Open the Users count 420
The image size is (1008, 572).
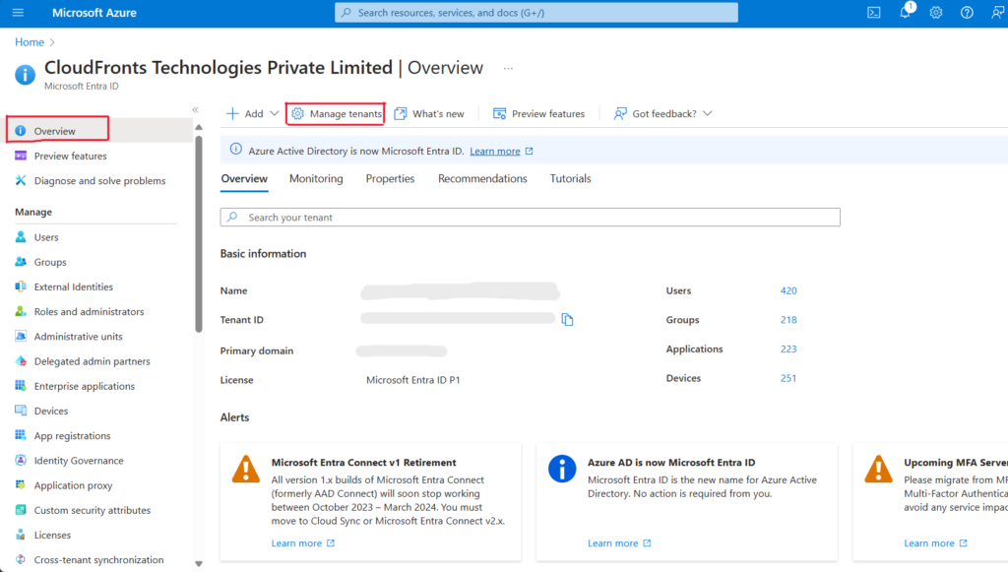tap(788, 290)
